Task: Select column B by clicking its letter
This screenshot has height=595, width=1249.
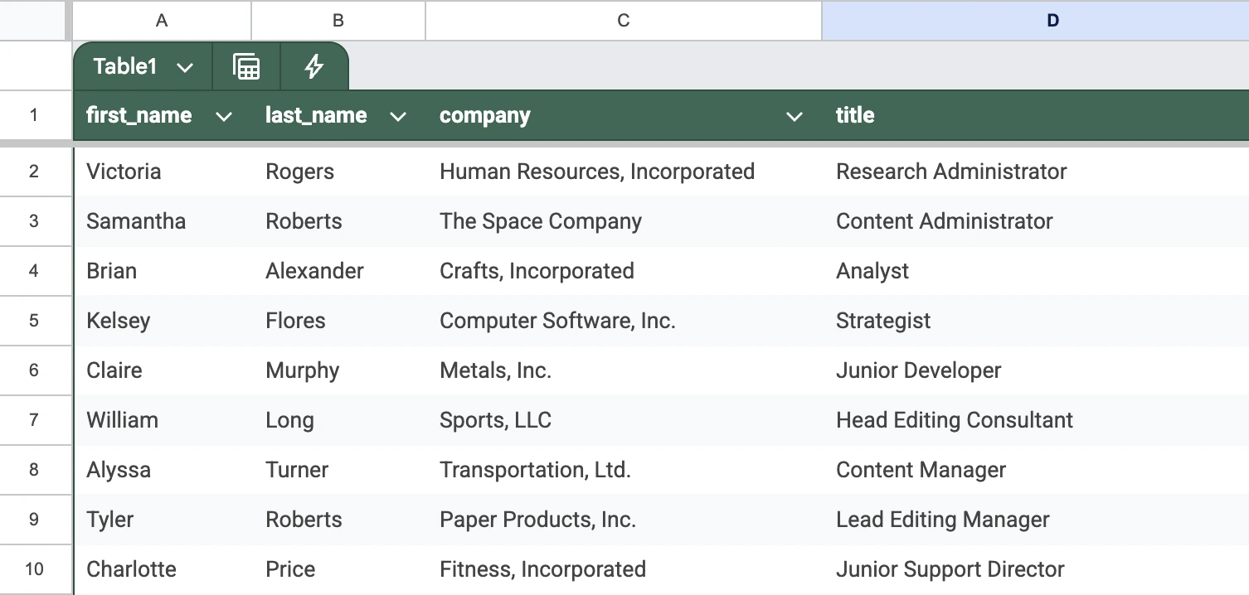Action: point(337,21)
